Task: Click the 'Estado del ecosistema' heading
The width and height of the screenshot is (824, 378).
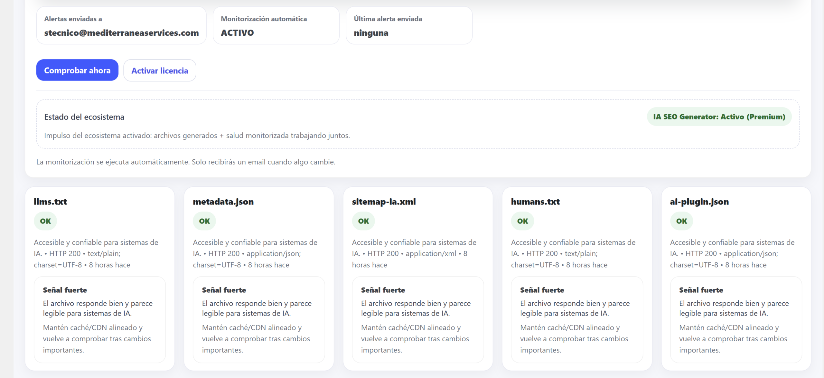Action: click(x=84, y=117)
